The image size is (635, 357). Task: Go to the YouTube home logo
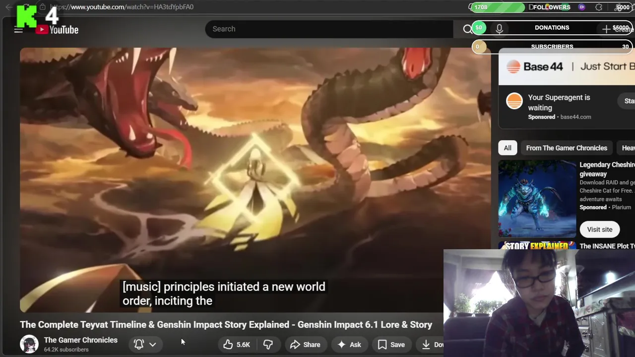point(57,30)
